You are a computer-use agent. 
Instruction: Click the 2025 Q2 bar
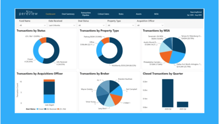click(182, 104)
